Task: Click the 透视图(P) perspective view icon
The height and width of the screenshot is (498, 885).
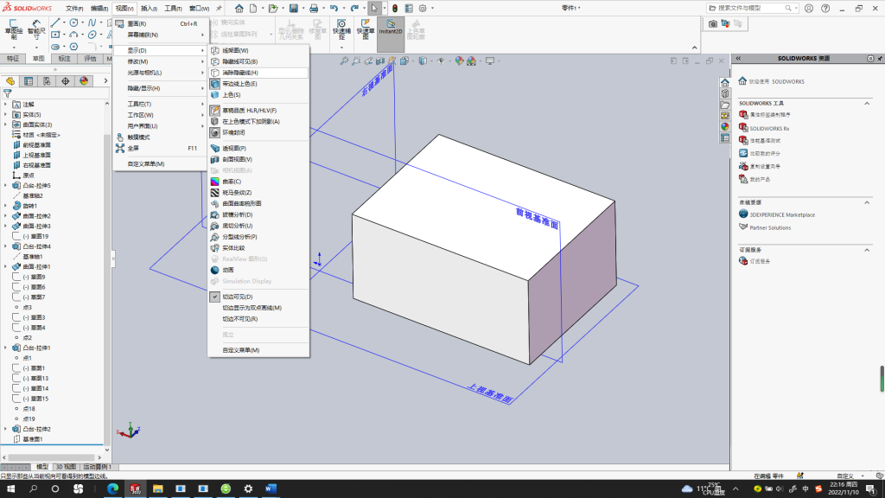Action: (x=215, y=148)
